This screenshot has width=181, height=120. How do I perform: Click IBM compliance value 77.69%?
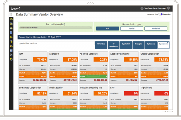(x=40, y=59)
